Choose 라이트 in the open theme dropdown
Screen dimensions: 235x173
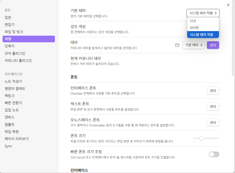203,28
